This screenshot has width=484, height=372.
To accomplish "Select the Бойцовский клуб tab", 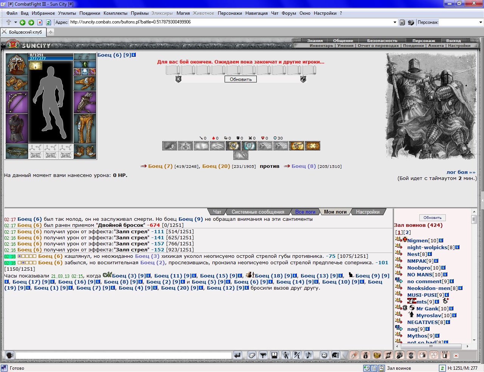I will pos(23,32).
